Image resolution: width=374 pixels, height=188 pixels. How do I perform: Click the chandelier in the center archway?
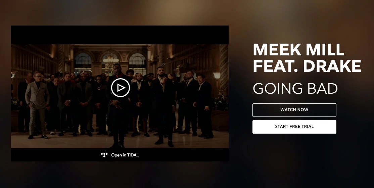click(x=110, y=63)
